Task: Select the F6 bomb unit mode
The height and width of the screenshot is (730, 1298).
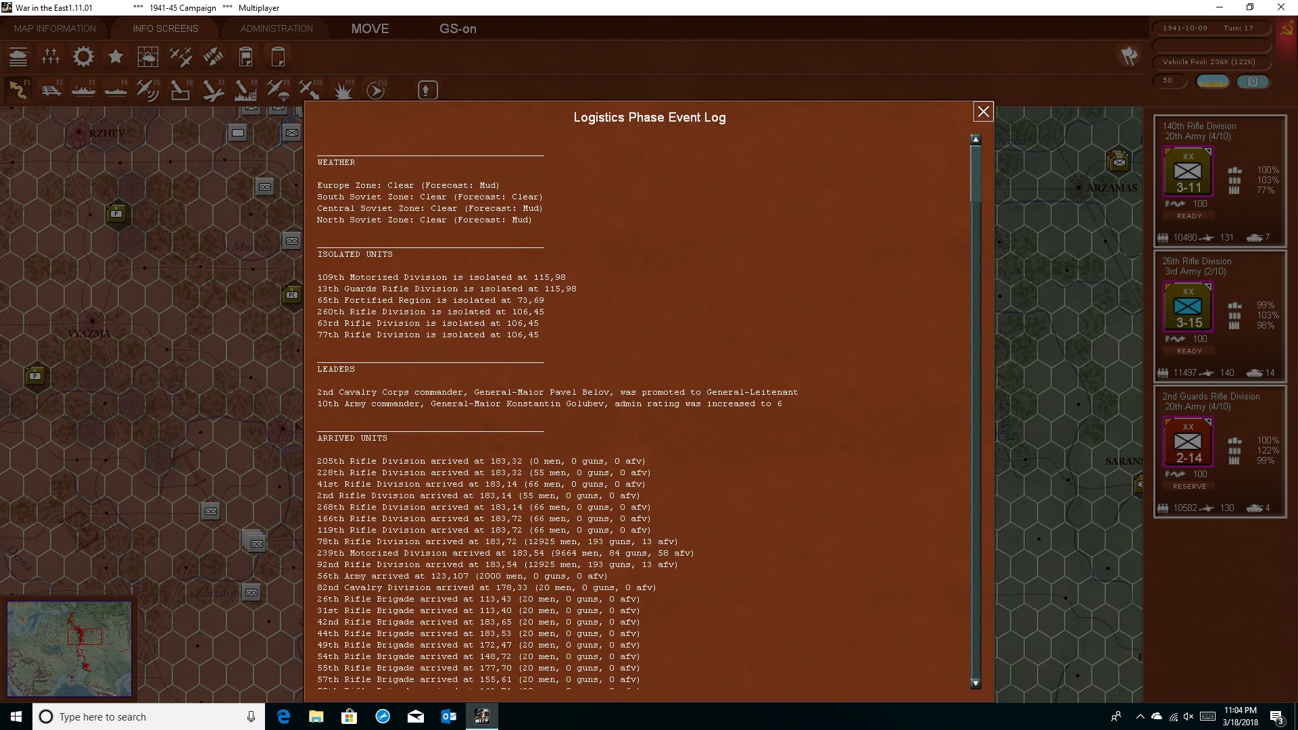Action: pyautogui.click(x=181, y=90)
